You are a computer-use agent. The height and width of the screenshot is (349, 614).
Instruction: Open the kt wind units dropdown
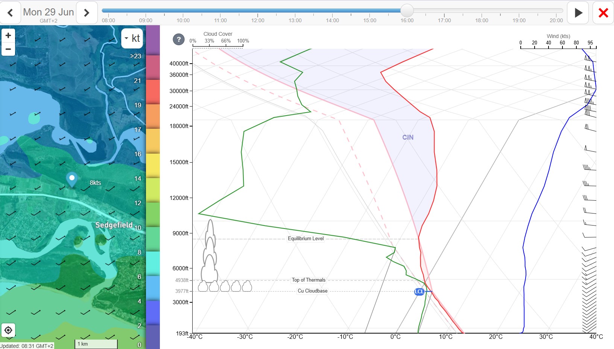[x=132, y=38]
